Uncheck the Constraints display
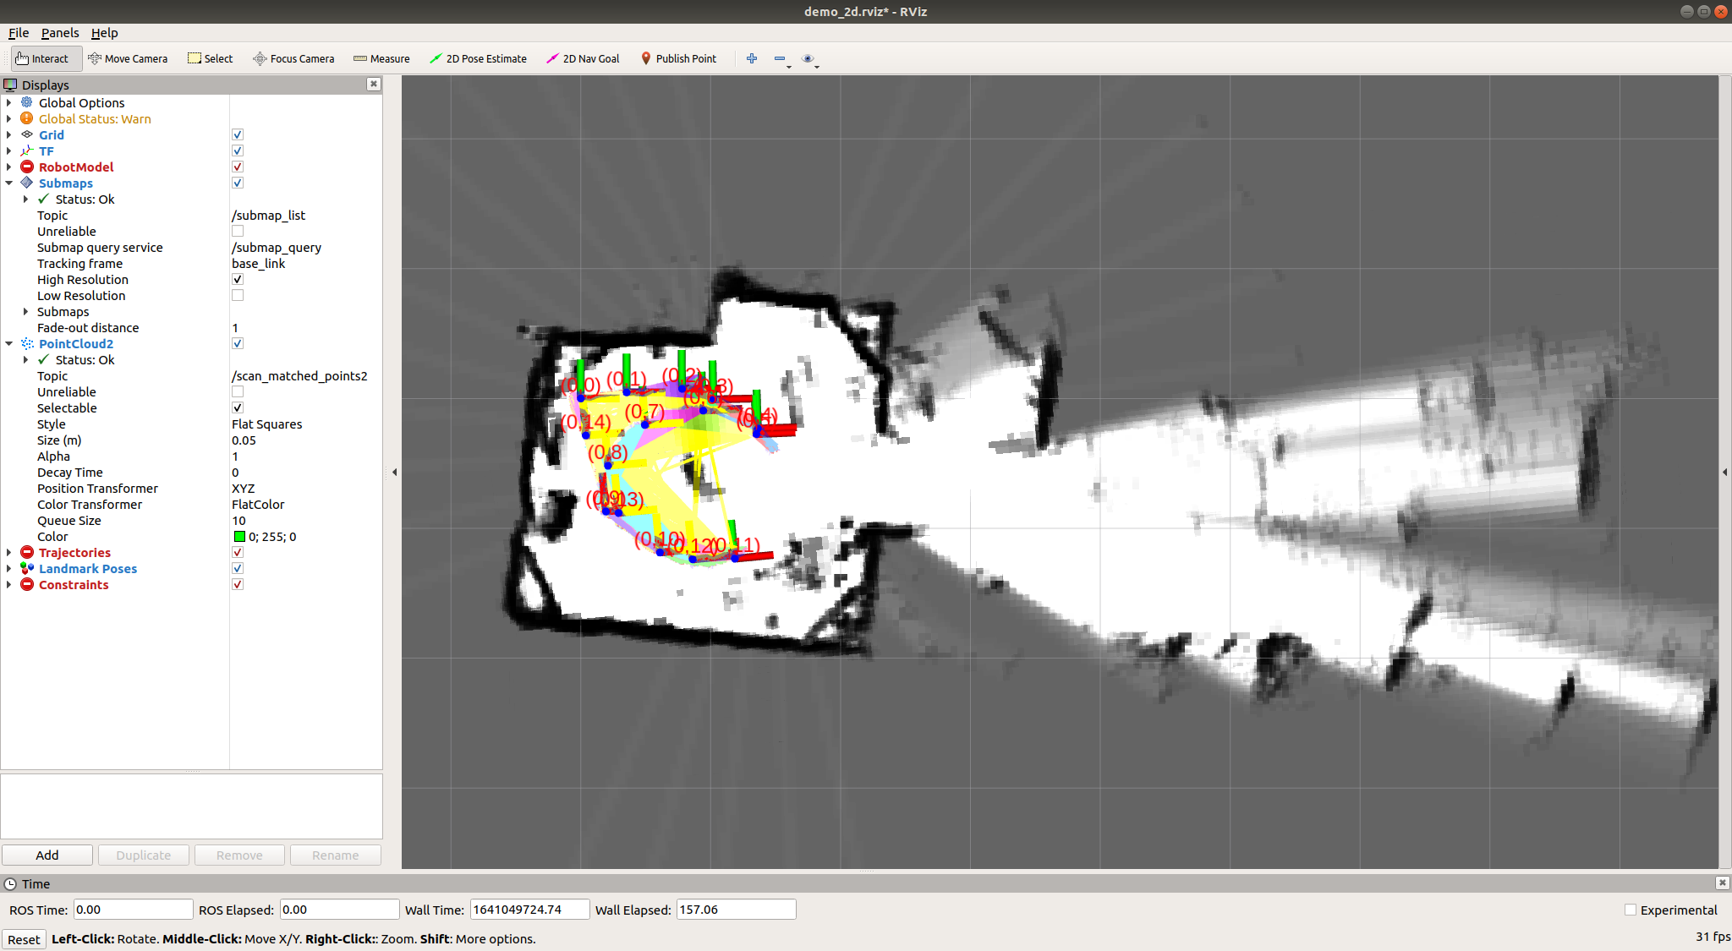The image size is (1732, 951). pyautogui.click(x=238, y=584)
